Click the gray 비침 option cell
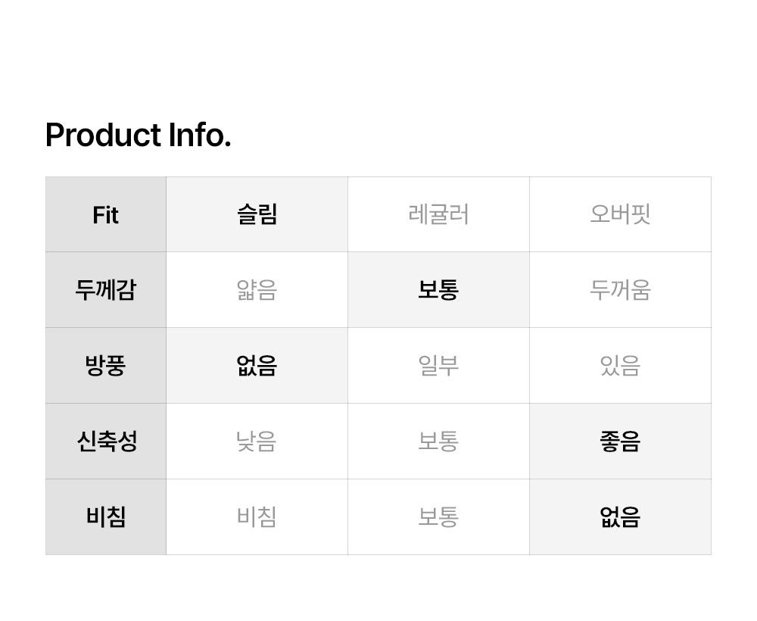 [x=257, y=517]
